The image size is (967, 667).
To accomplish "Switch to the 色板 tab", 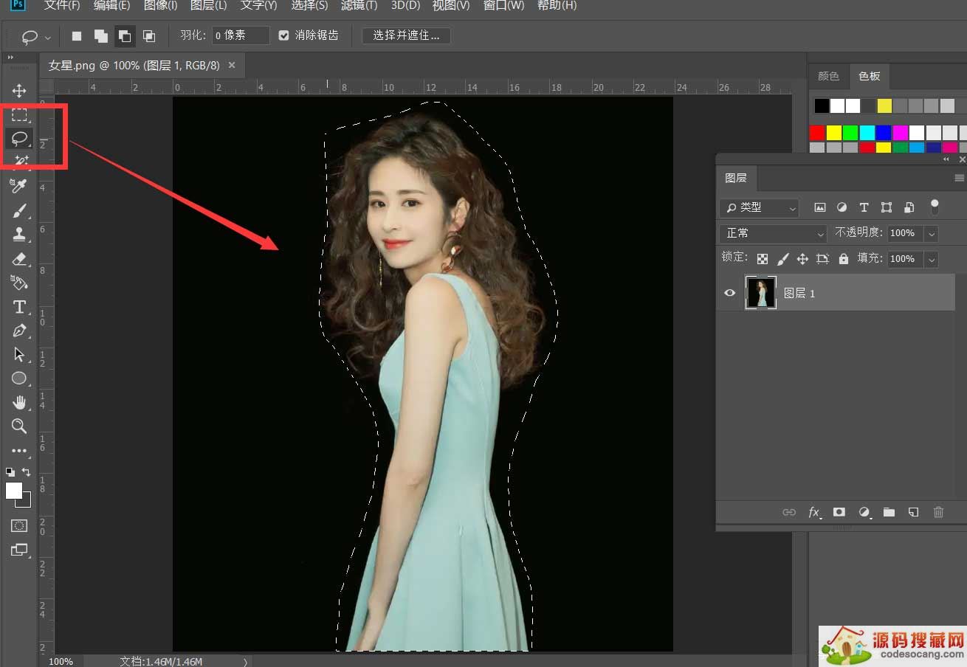I will 870,76.
